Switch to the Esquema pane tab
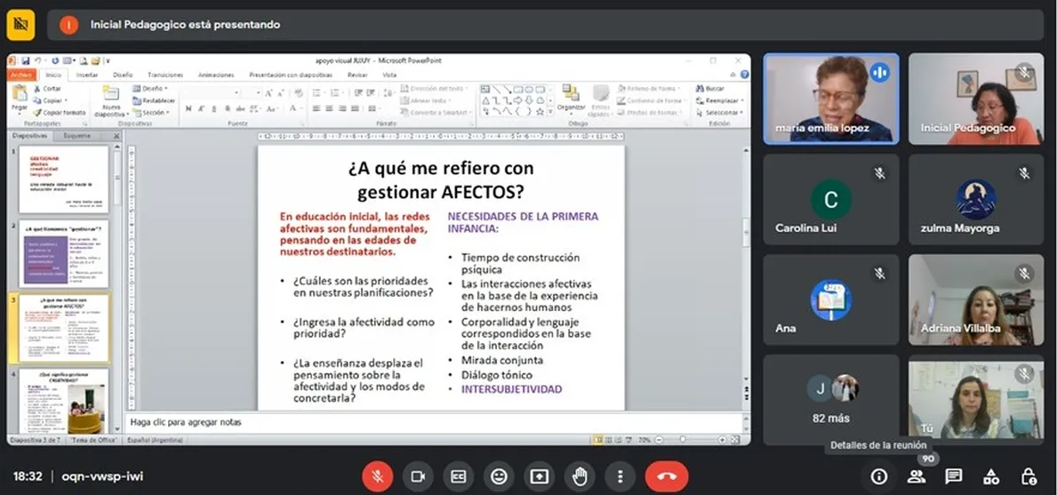Image resolution: width=1057 pixels, height=495 pixels. (77, 136)
